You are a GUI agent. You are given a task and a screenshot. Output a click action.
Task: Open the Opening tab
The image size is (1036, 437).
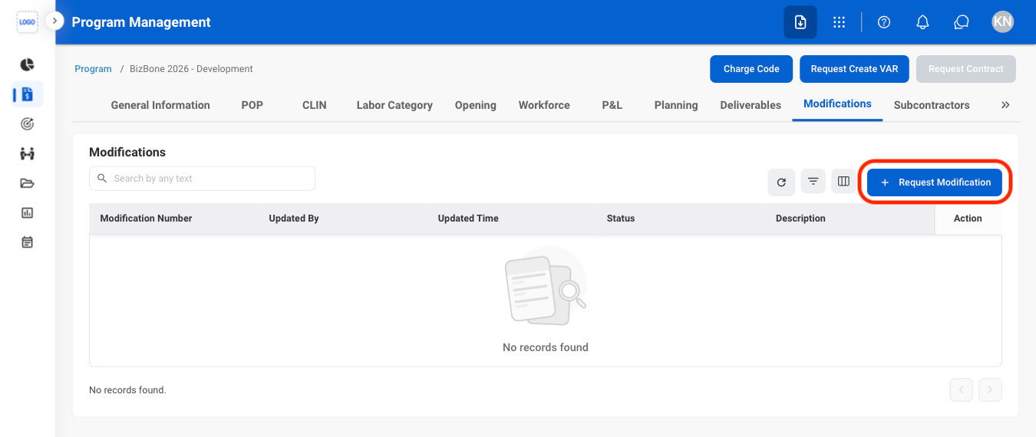click(476, 105)
